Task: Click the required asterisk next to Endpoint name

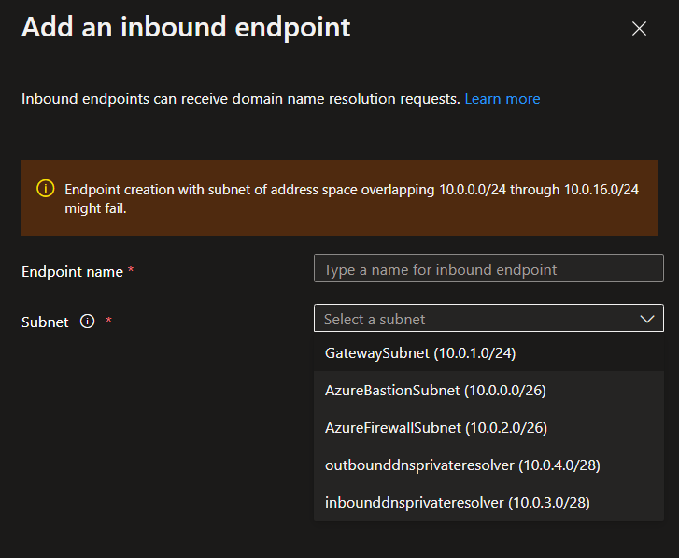Action: coord(131,270)
